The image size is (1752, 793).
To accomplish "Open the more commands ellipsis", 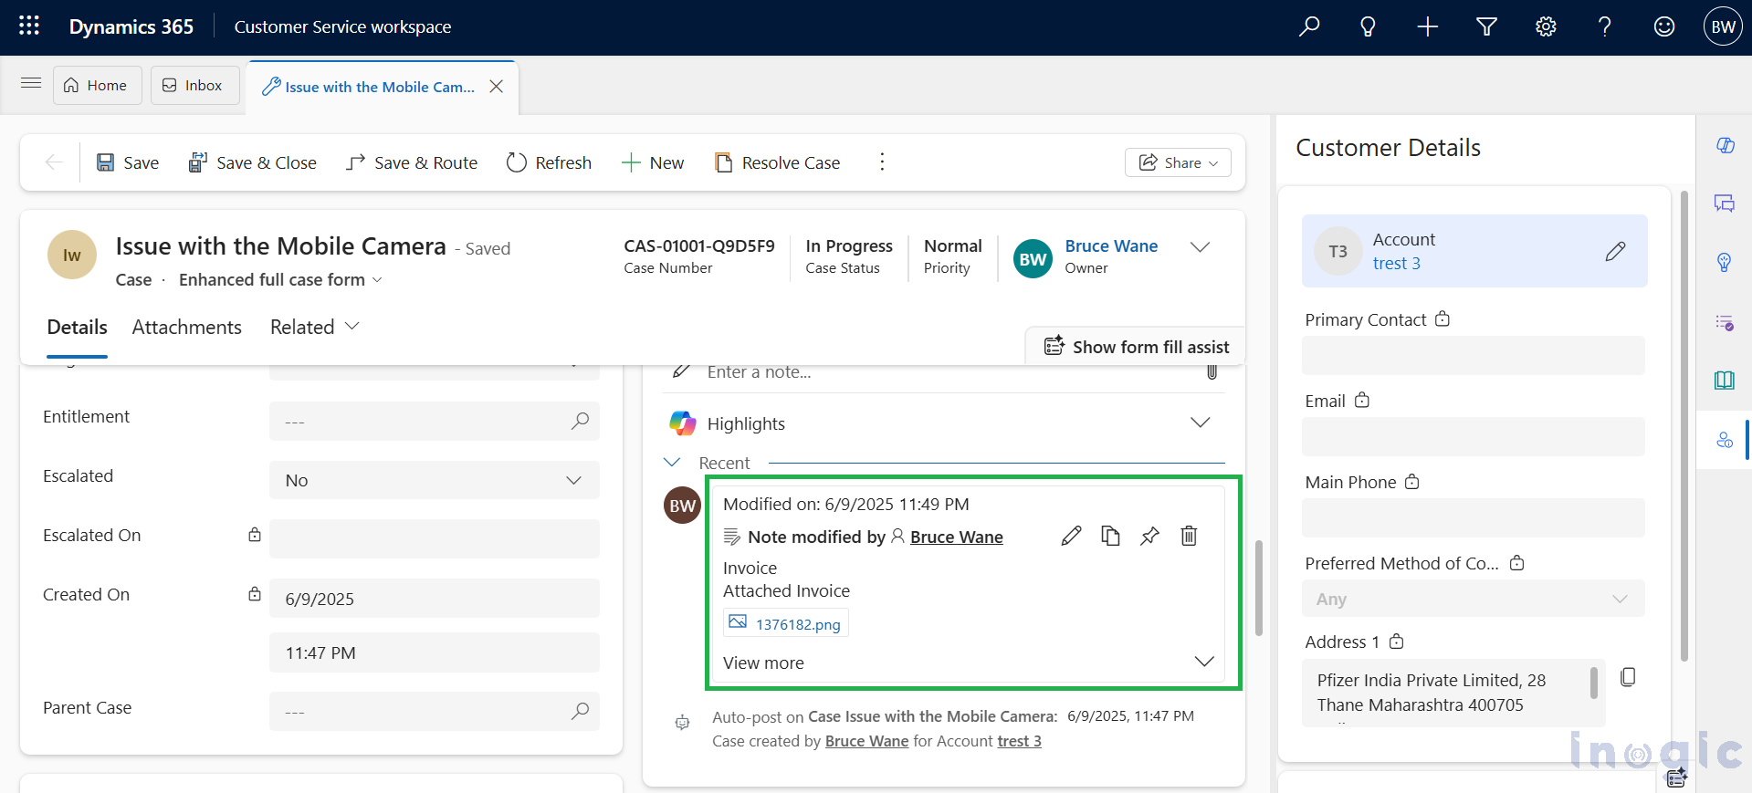I will point(882,162).
